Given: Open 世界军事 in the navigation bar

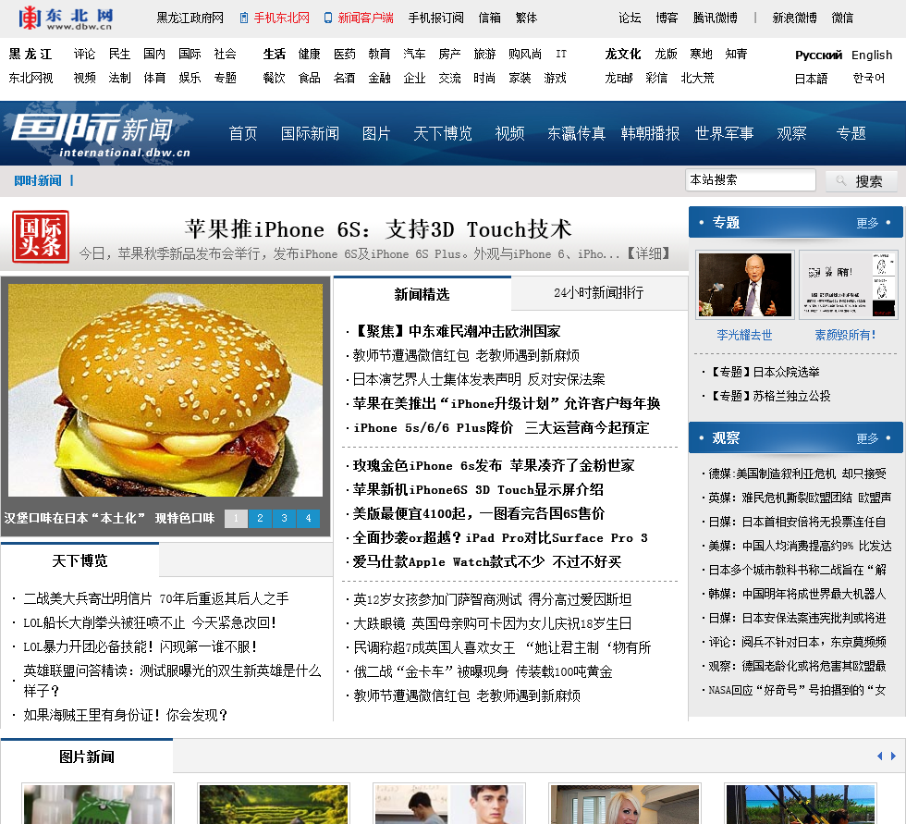Looking at the screenshot, I should pos(724,134).
